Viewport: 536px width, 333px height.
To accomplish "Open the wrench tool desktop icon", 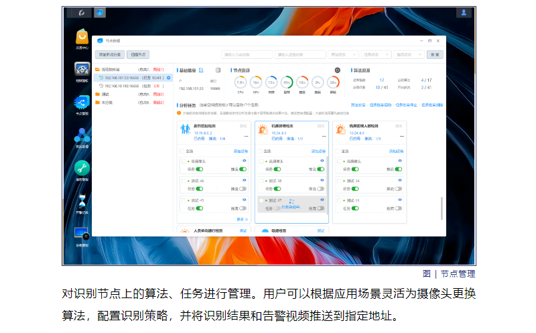I will [82, 168].
